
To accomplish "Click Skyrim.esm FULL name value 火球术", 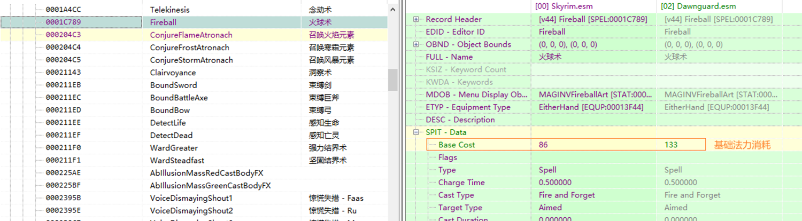I will (550, 57).
